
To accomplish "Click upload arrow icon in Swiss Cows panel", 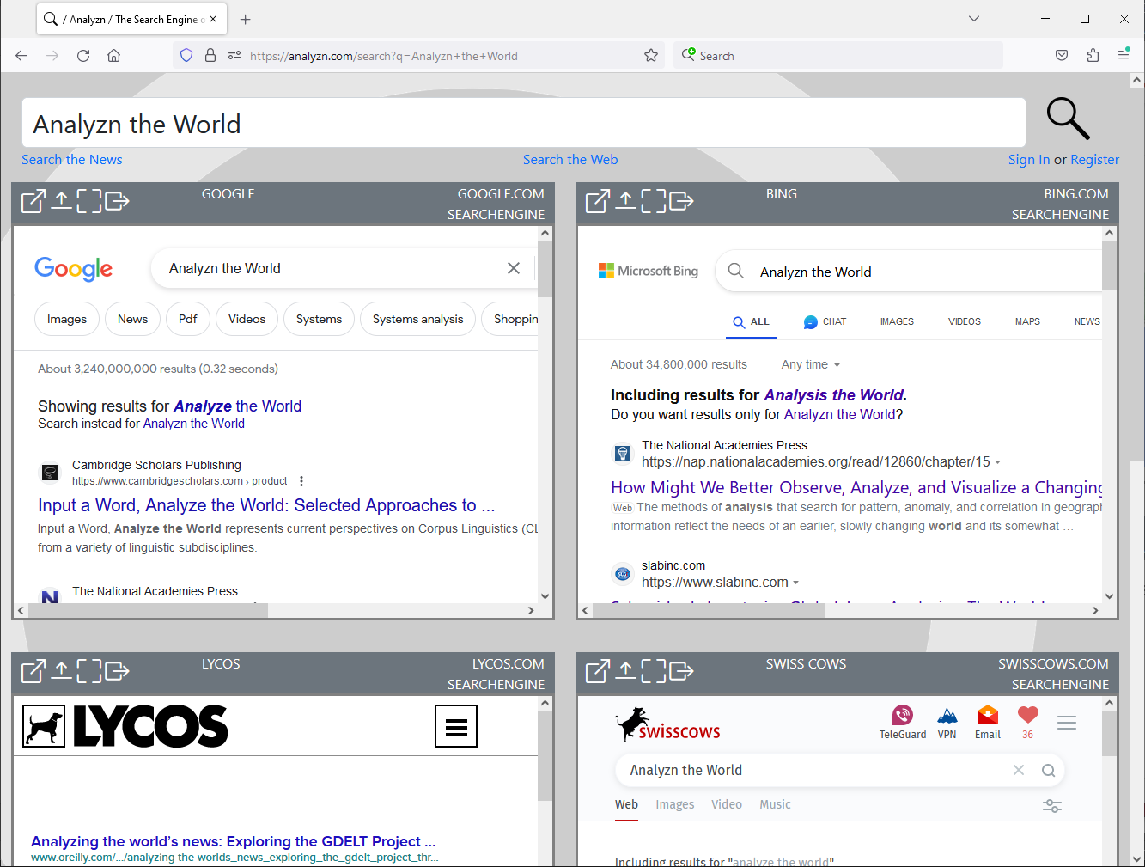I will pyautogui.click(x=625, y=671).
